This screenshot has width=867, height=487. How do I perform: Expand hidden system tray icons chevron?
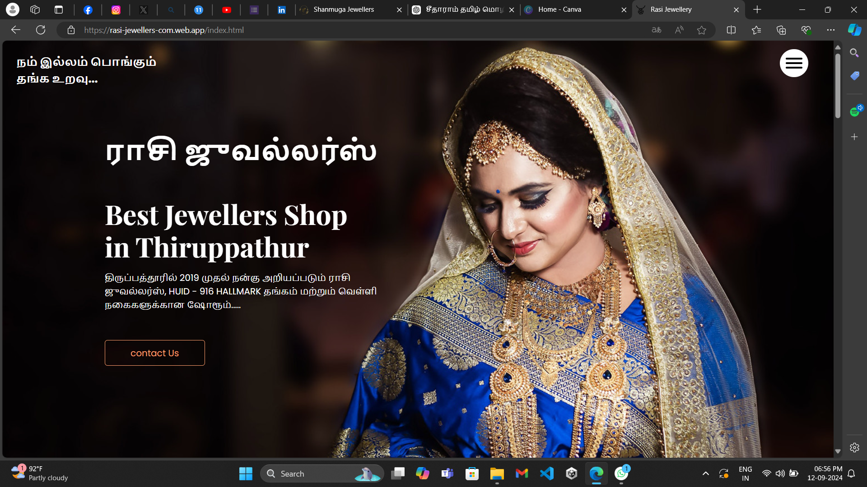click(x=705, y=473)
